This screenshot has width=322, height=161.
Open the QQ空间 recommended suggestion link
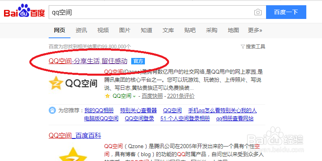(x=173, y=110)
